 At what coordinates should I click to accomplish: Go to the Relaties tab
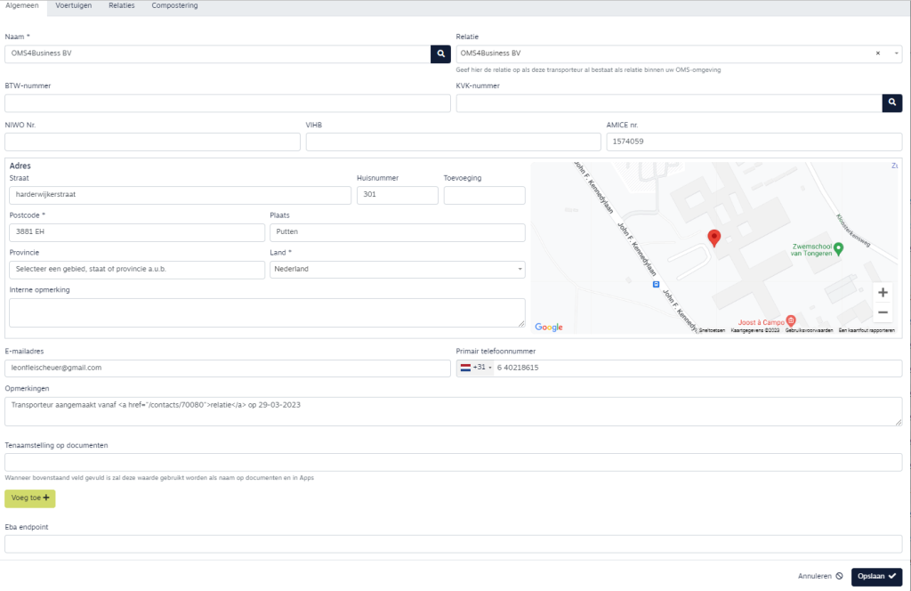click(x=122, y=6)
